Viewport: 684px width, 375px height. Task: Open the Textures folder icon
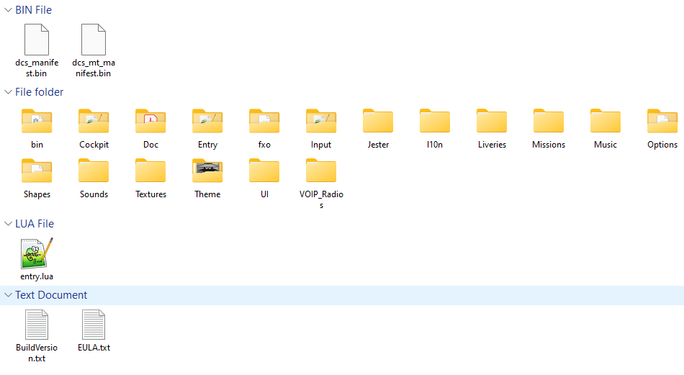[x=150, y=171]
